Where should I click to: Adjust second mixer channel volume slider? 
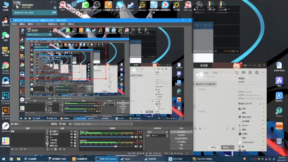point(107,147)
